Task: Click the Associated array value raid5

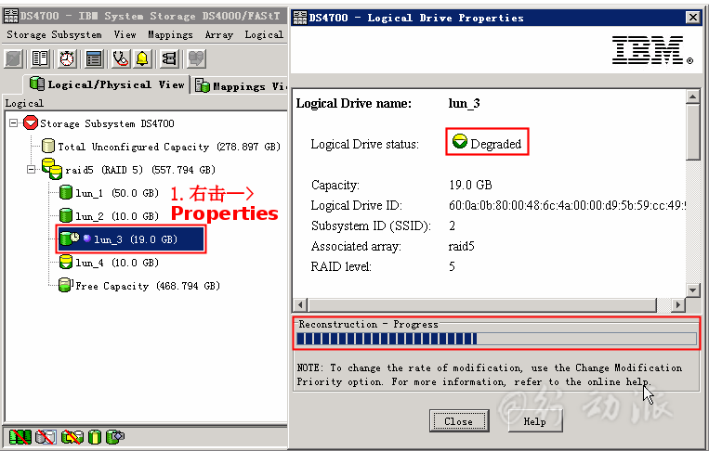Action: (461, 247)
